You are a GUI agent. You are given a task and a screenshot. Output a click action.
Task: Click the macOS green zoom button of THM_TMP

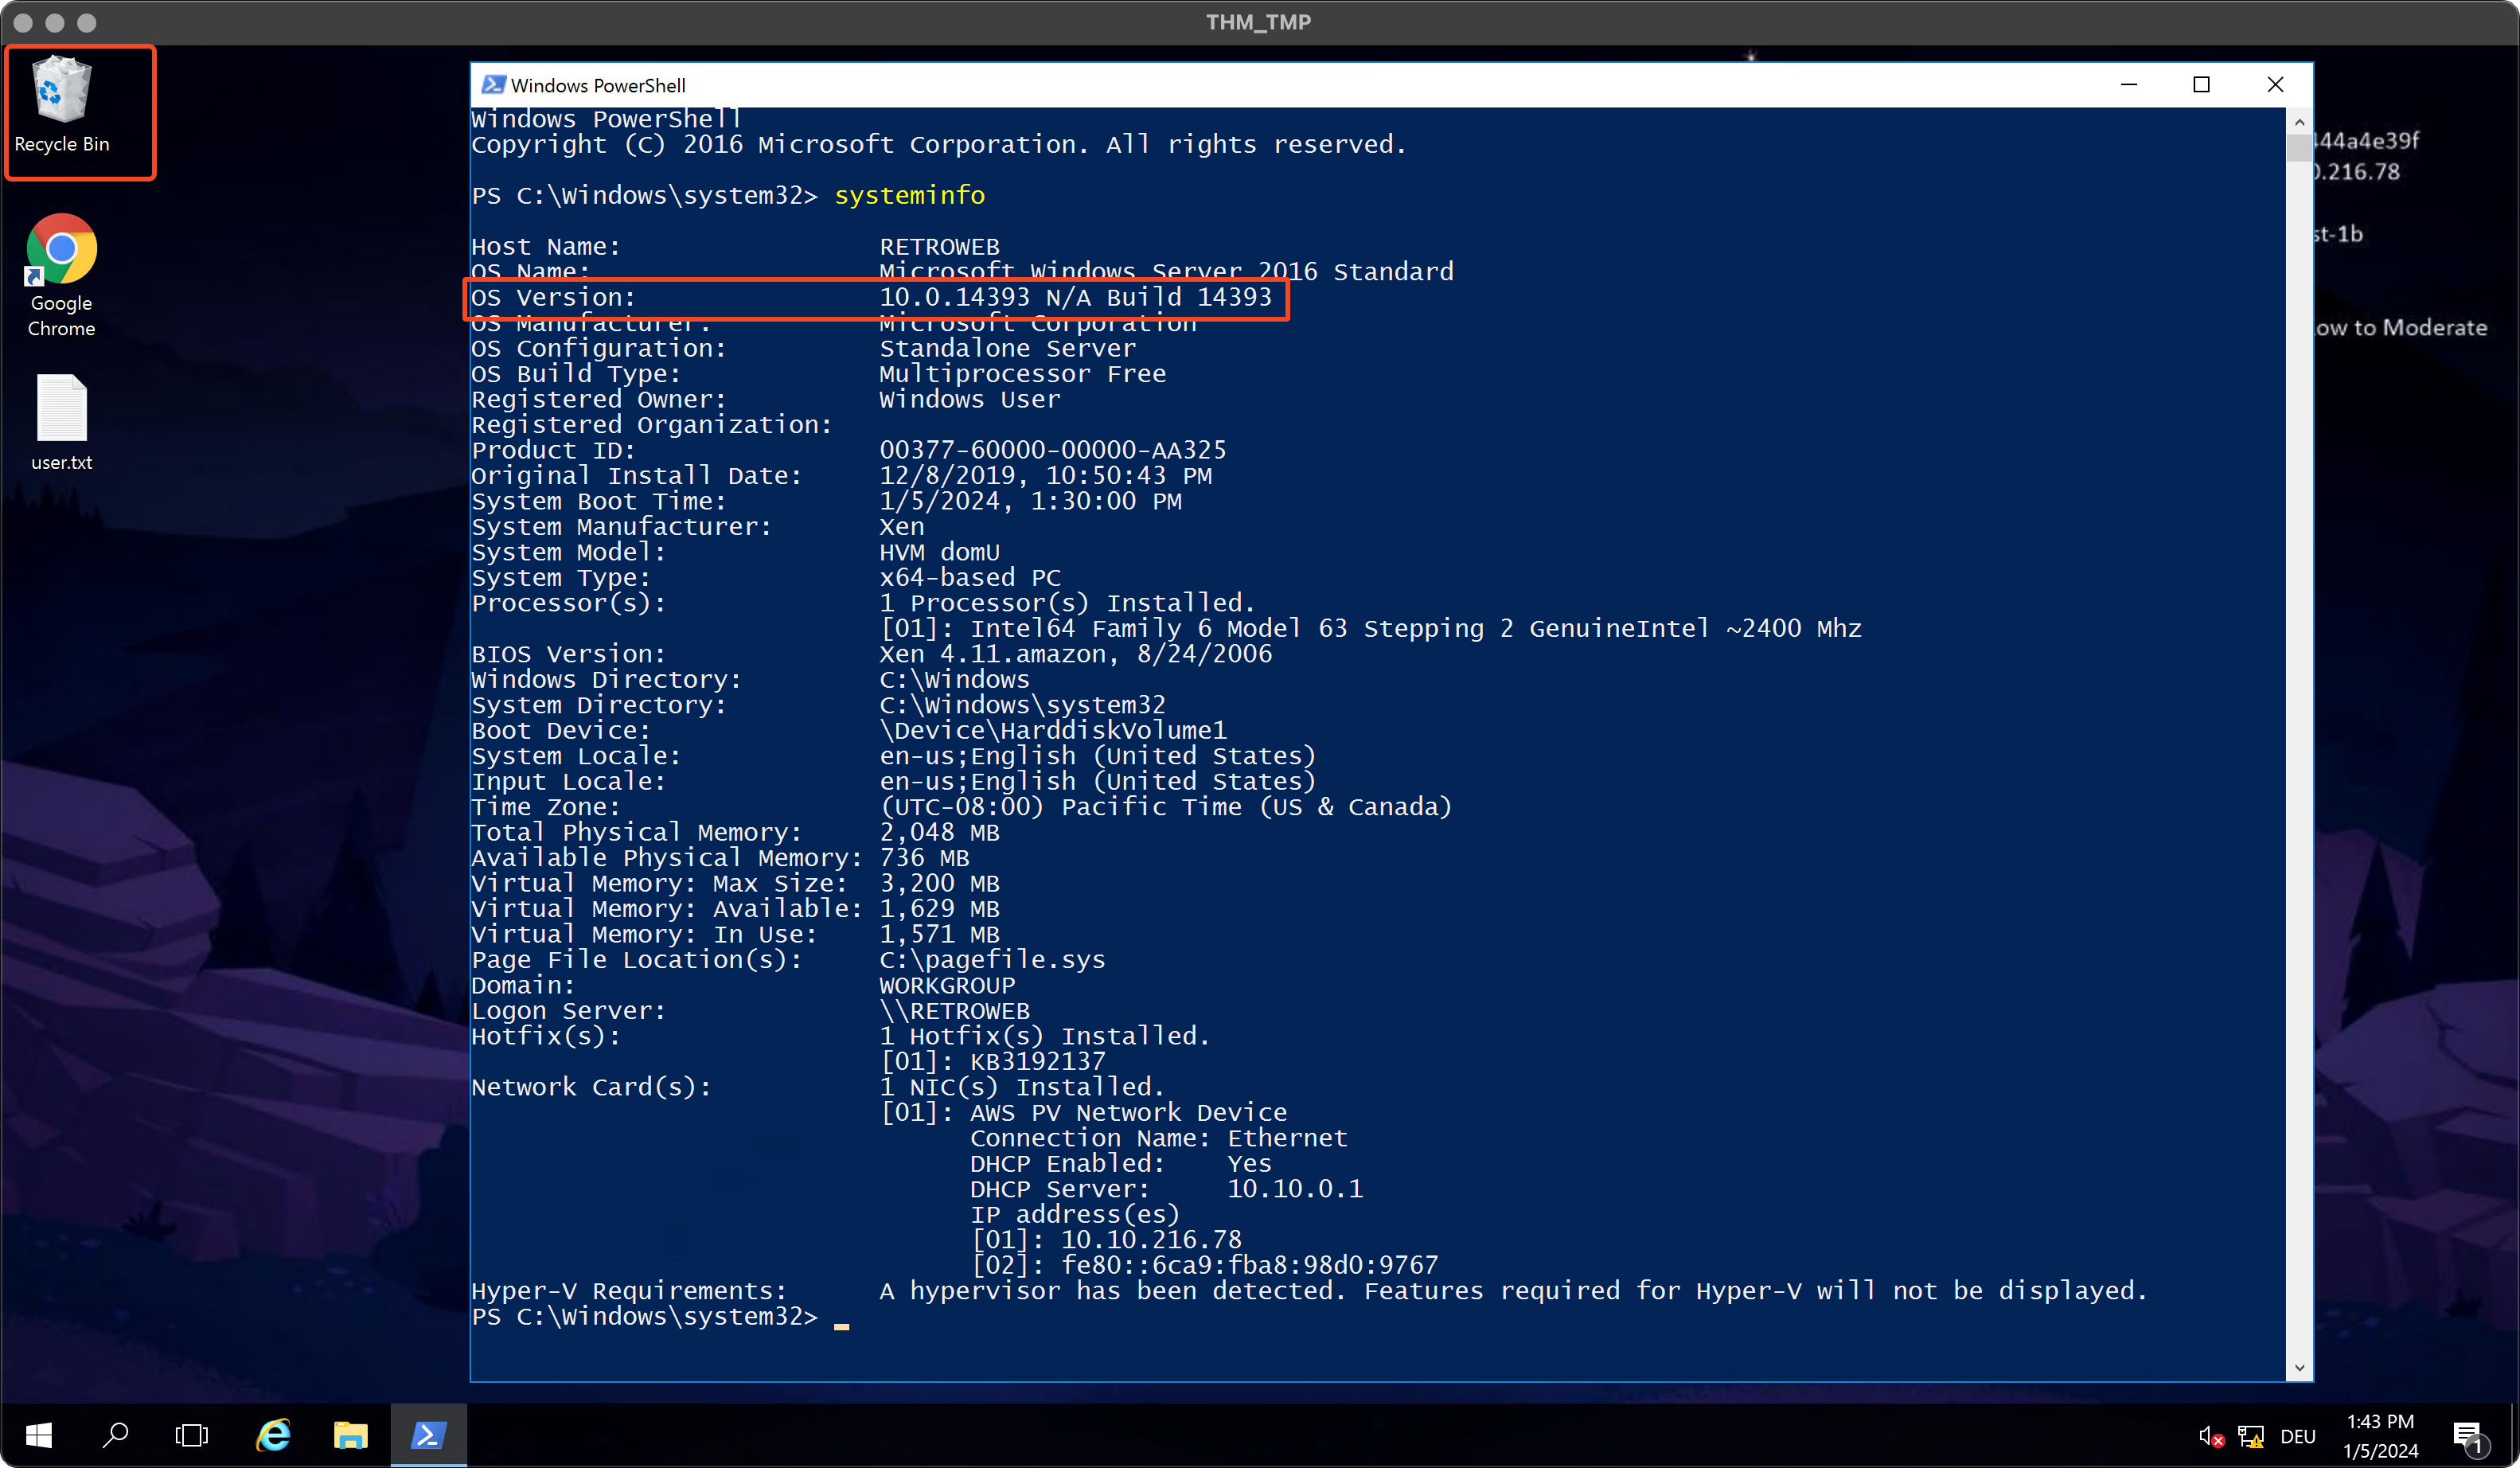click(87, 22)
